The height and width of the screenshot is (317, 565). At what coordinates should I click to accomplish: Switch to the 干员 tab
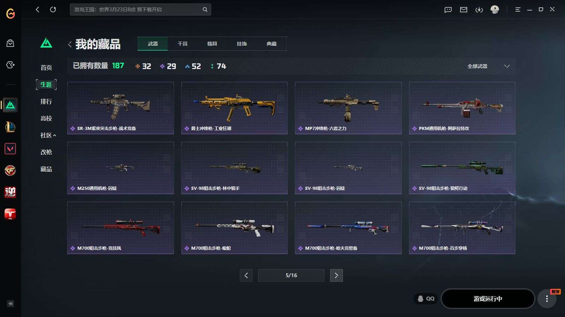183,44
